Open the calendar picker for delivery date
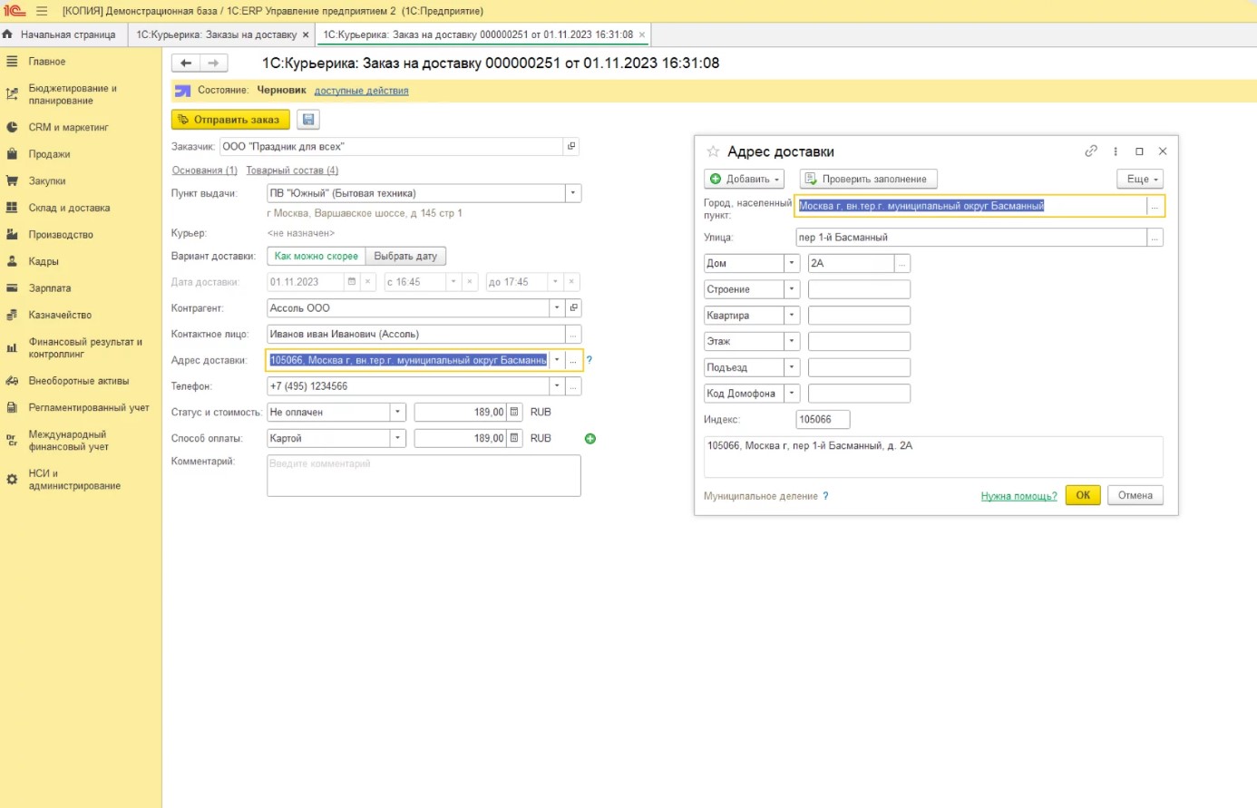The width and height of the screenshot is (1257, 808). coord(352,282)
